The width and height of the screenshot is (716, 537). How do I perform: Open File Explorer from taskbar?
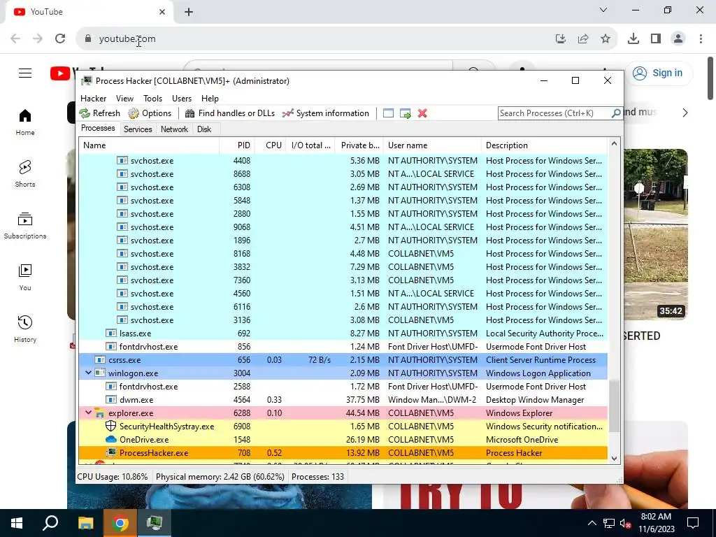(x=85, y=523)
